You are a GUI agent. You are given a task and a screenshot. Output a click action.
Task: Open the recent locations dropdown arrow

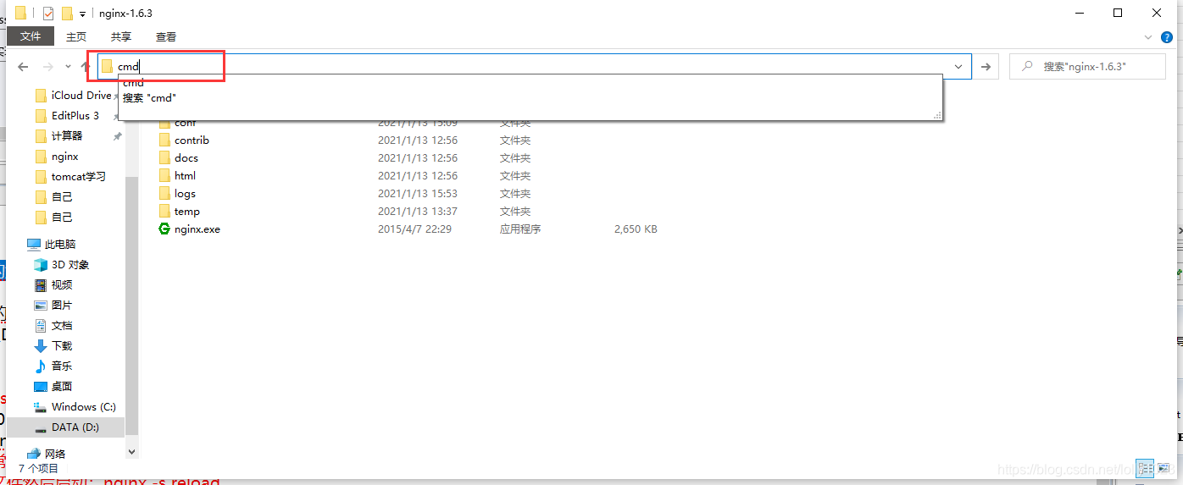coord(68,67)
